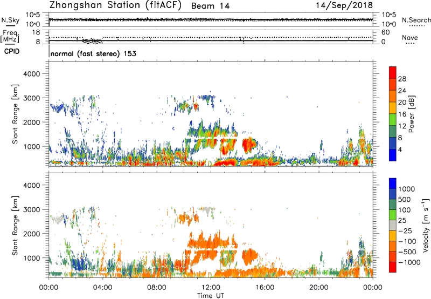Screen dimensions: 431x299
Task: Click the N.Sky legend label
Action: (10, 20)
